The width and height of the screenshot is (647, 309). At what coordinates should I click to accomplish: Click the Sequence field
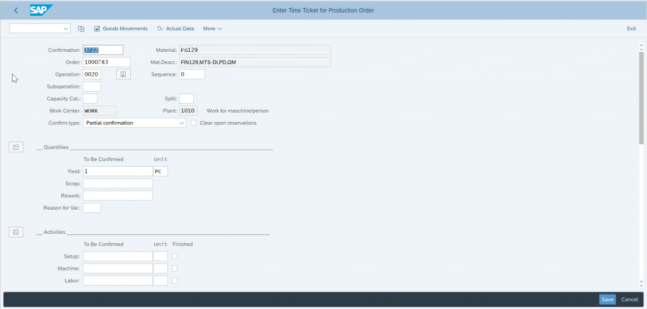192,75
